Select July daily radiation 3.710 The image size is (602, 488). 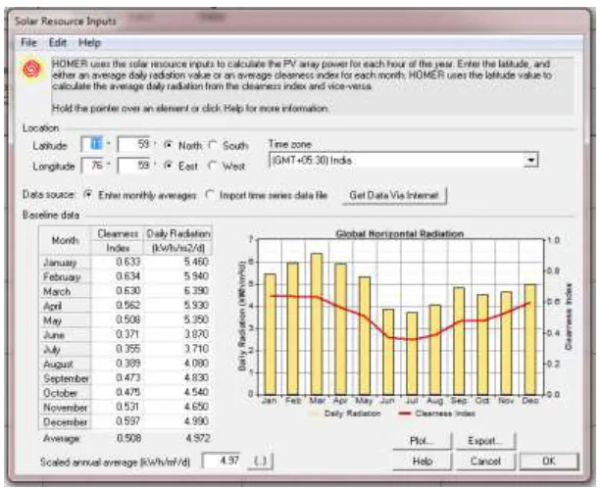point(177,349)
